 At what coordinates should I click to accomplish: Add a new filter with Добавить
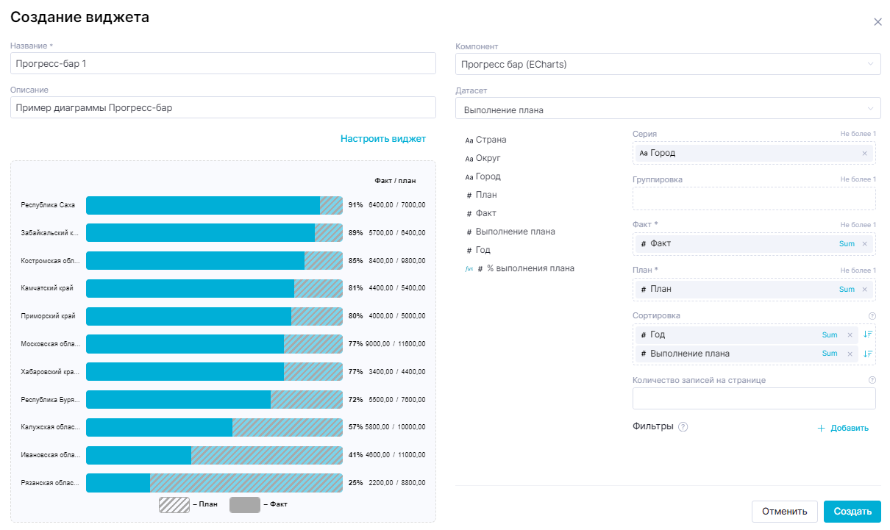click(x=843, y=428)
